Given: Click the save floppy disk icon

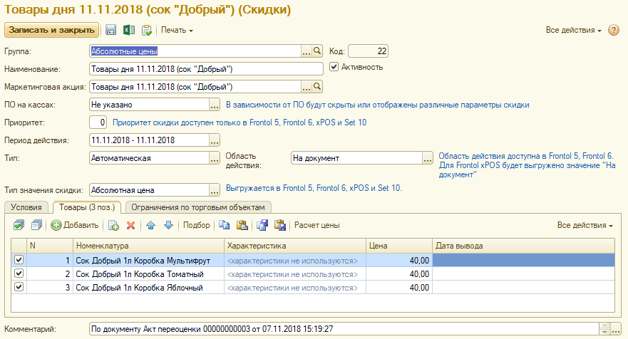Looking at the screenshot, I should point(111,30).
